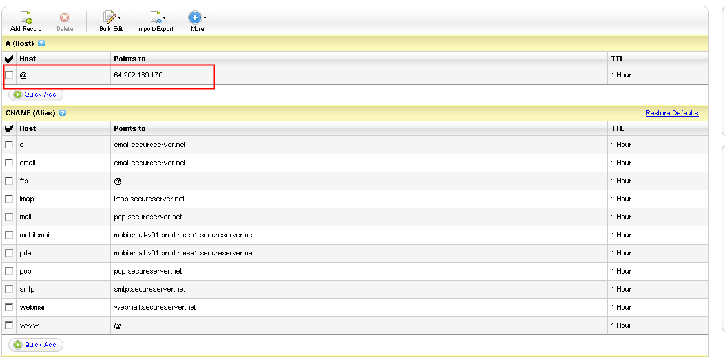Click TTL 1 Hour in smtp row
The width and height of the screenshot is (725, 360).
[621, 289]
